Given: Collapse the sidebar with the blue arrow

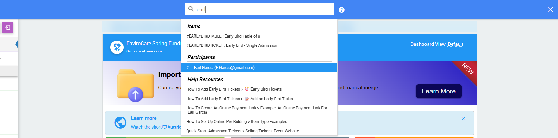Looking at the screenshot, I should pyautogui.click(x=16, y=44).
